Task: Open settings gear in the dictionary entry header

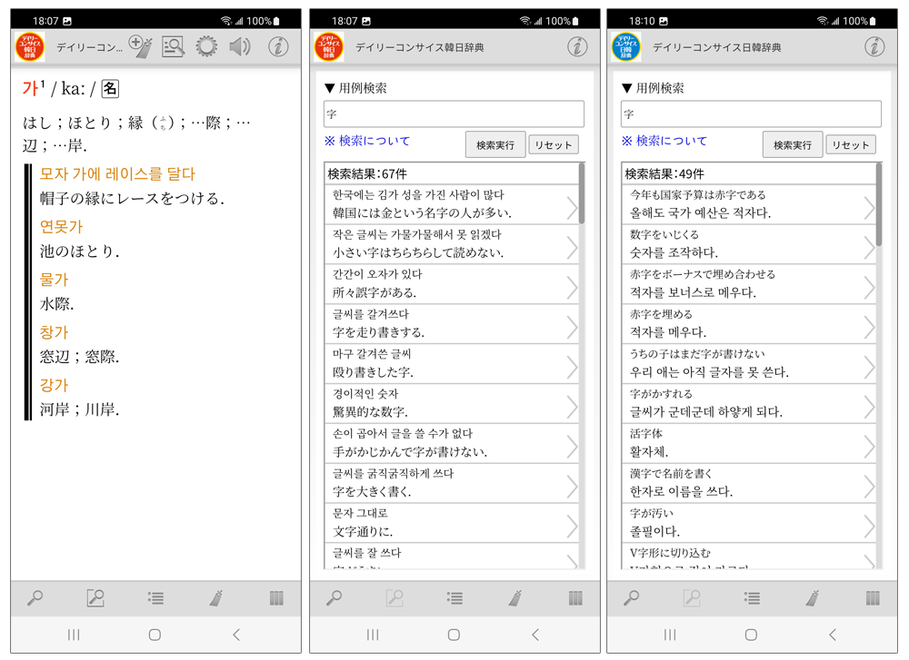Action: coord(207,47)
